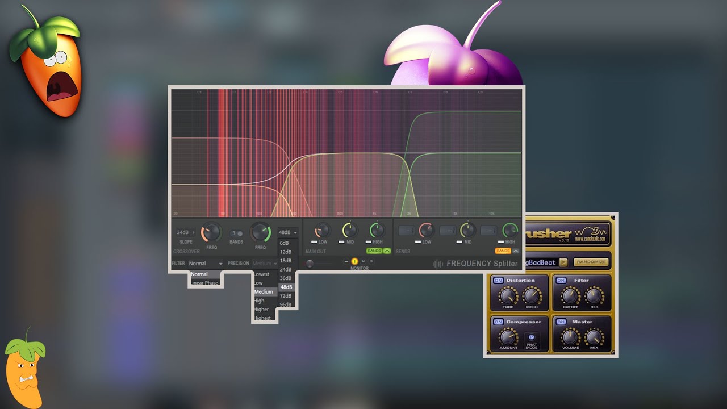Click the yellow I monitor button

coord(354,261)
